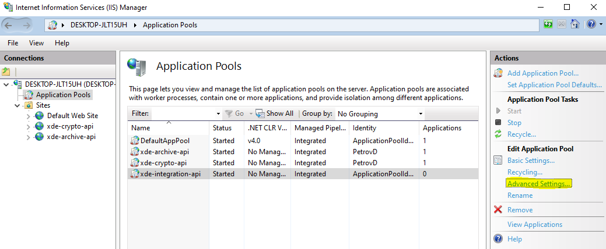Open the View menu
This screenshot has height=249, width=606.
pos(36,43)
